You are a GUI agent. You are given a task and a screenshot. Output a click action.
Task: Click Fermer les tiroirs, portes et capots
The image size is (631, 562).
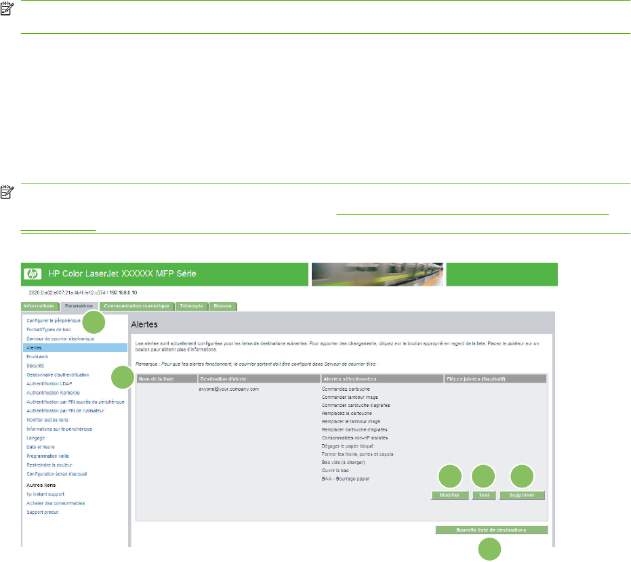[358, 454]
